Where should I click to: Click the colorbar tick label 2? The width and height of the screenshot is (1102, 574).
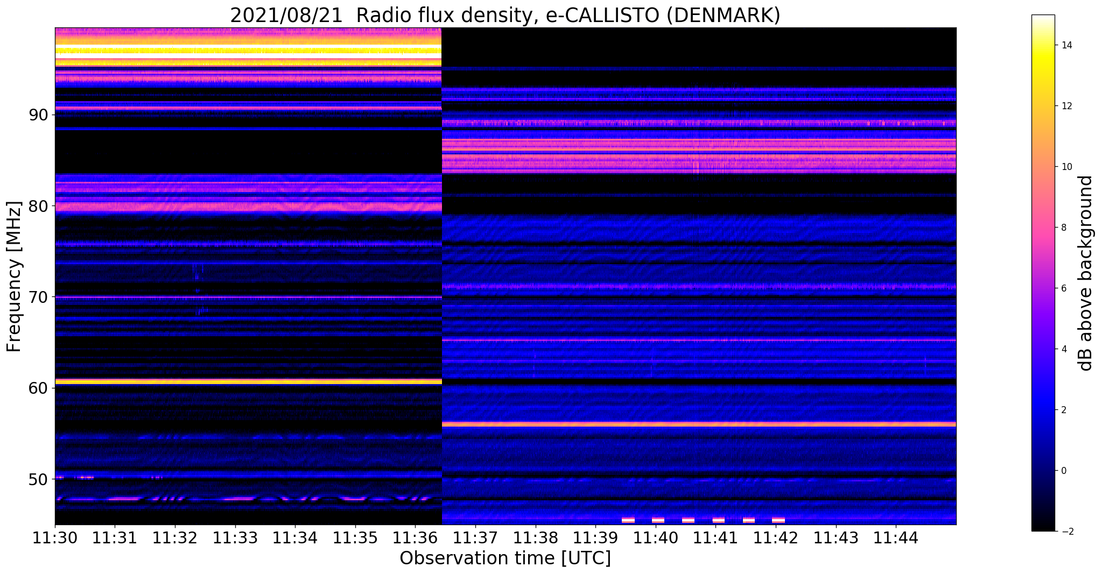pyautogui.click(x=1063, y=410)
